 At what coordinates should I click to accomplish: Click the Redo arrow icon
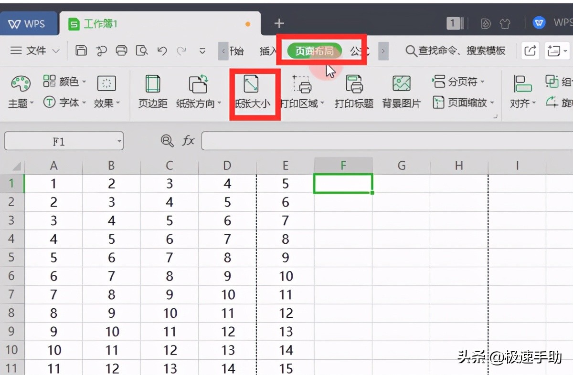point(181,50)
